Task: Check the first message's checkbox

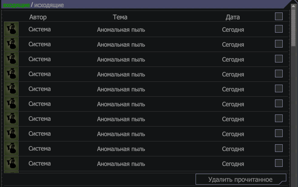Action: point(279,29)
